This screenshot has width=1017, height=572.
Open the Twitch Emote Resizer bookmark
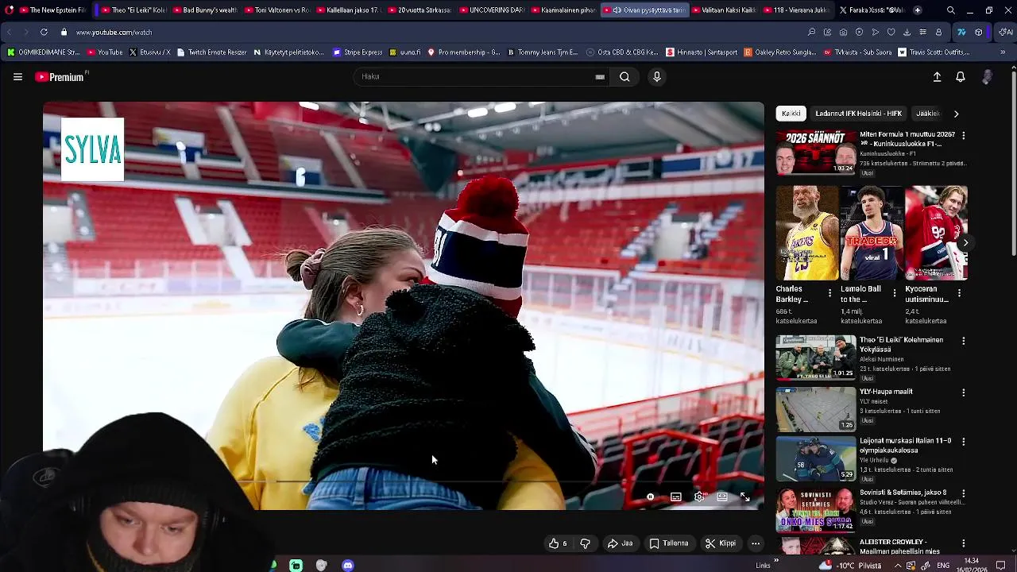211,52
